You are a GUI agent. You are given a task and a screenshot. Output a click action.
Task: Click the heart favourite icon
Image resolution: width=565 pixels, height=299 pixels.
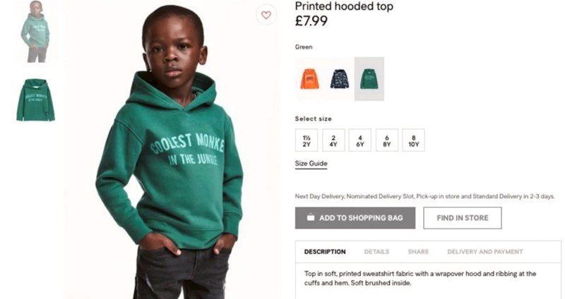click(x=266, y=15)
